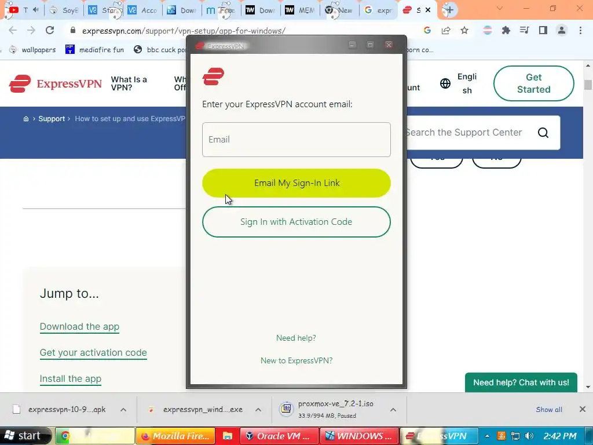Screen dimensions: 593x445
Task: Bookmark this page with star icon
Action: 464,30
